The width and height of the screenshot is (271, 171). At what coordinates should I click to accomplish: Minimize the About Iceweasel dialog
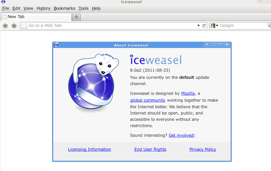[x=213, y=45]
